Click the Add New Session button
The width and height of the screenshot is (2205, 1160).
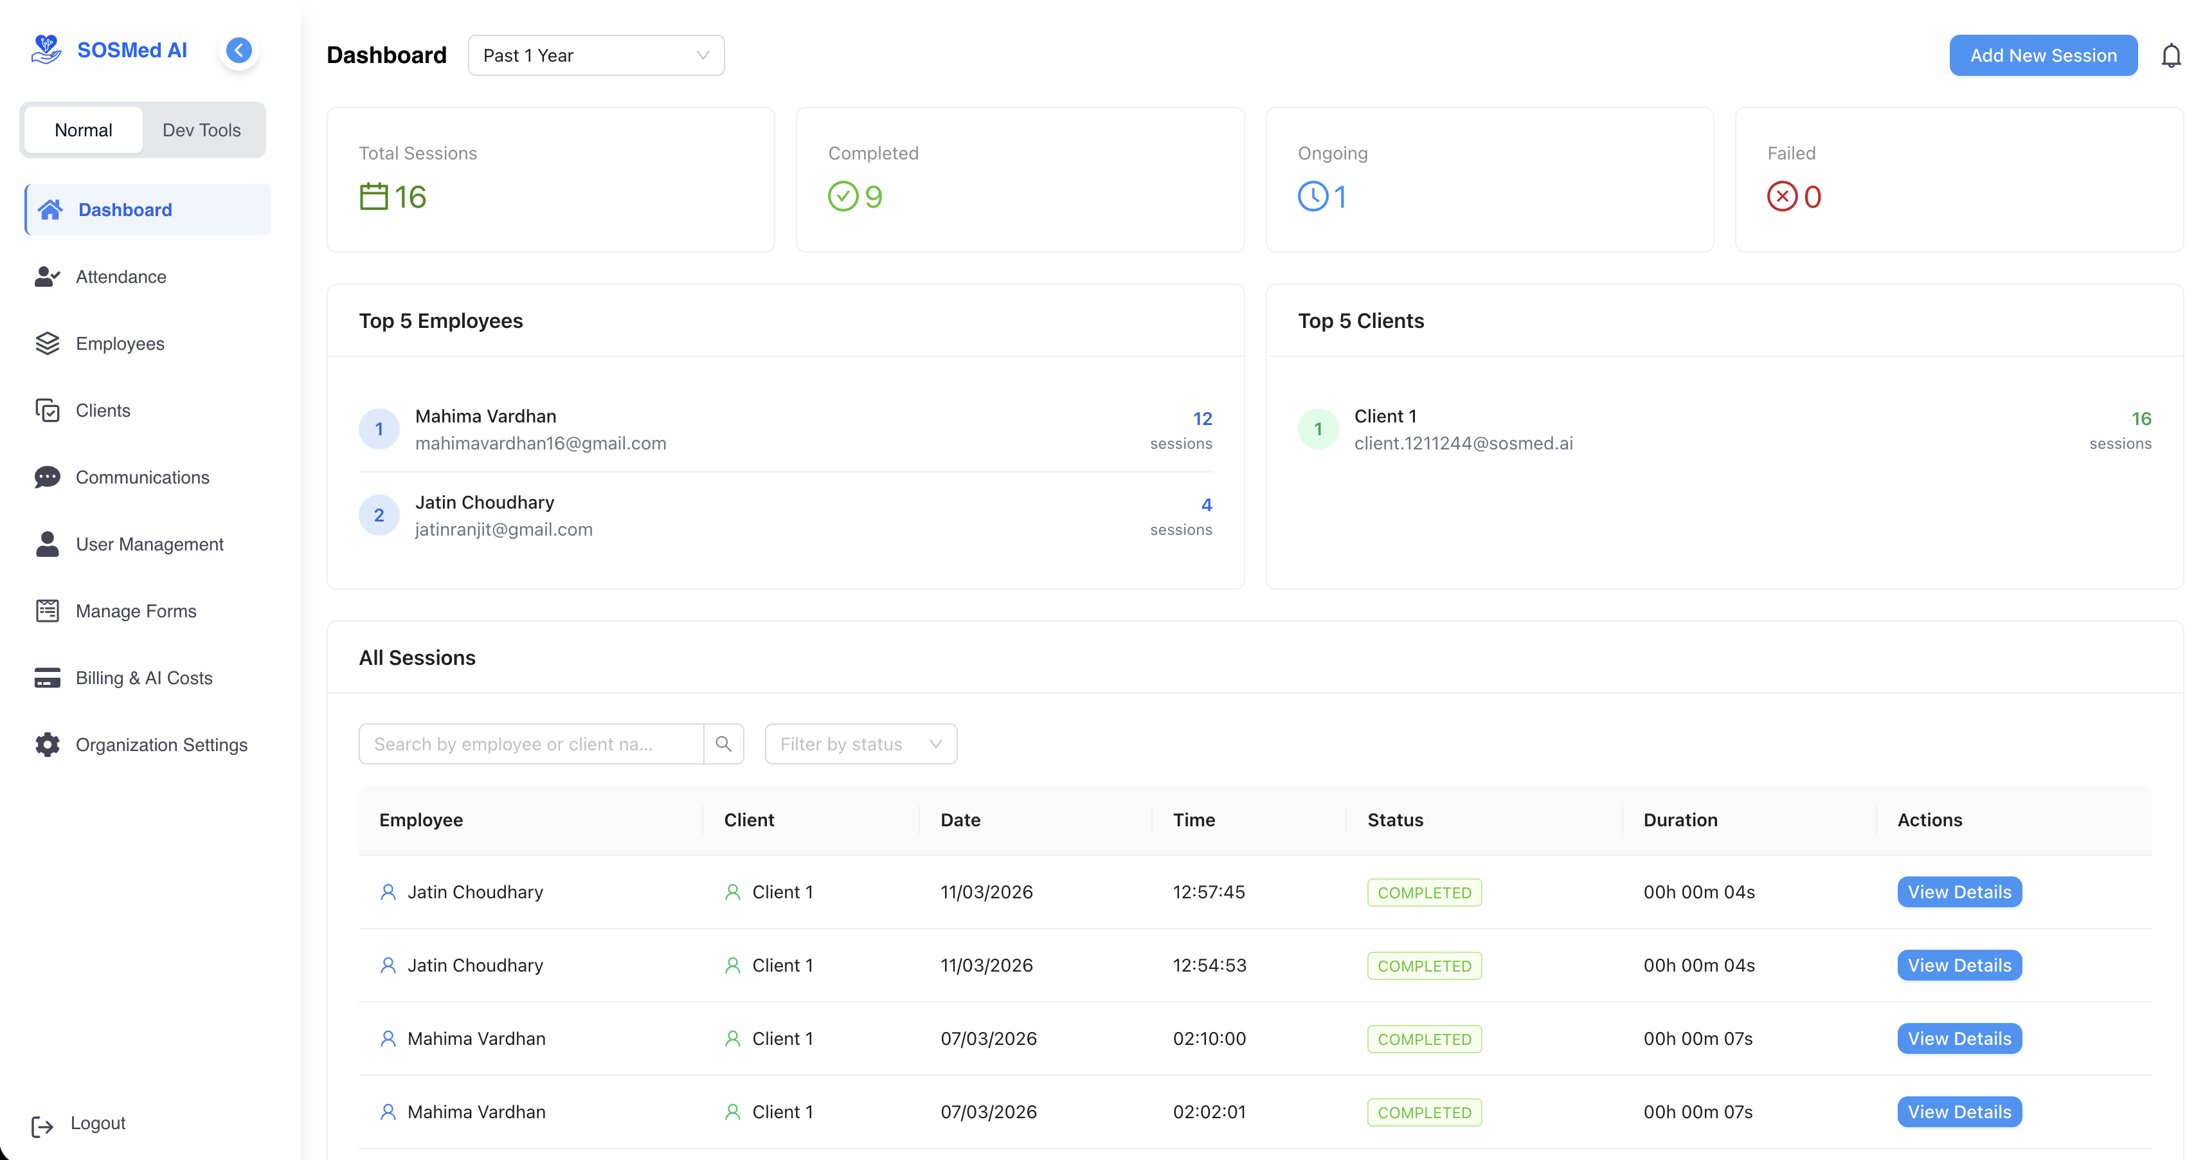coord(2043,55)
